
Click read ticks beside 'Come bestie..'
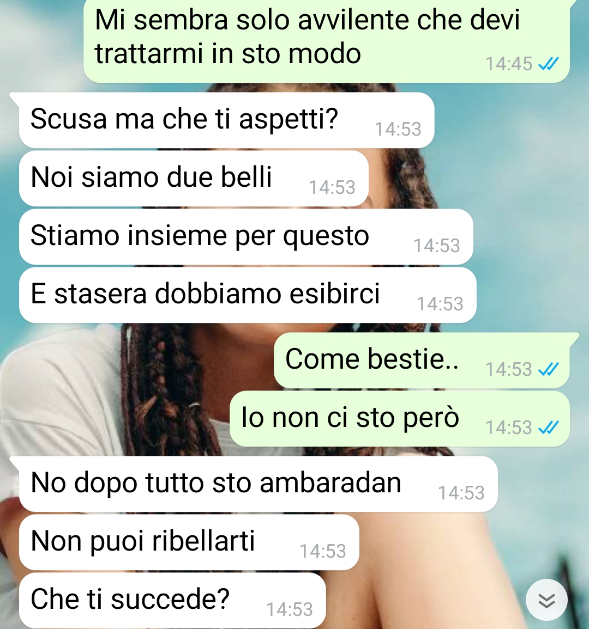(549, 369)
